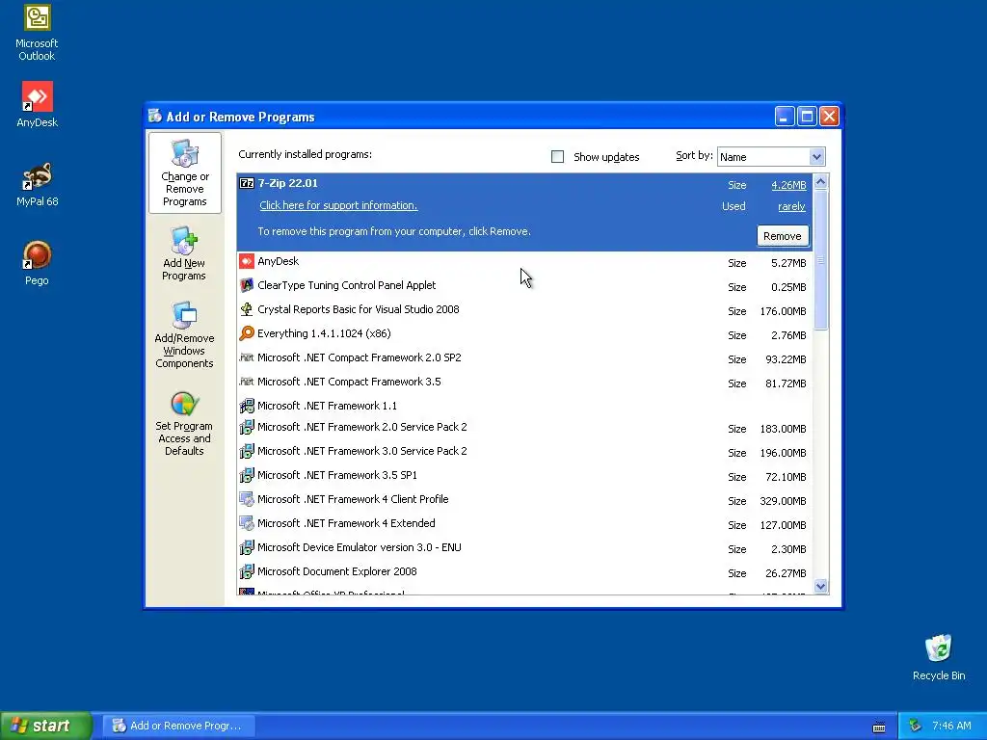Click .NET Framework 3.0 Service Pack 2 icon
This screenshot has width=987, height=740.
click(x=247, y=451)
